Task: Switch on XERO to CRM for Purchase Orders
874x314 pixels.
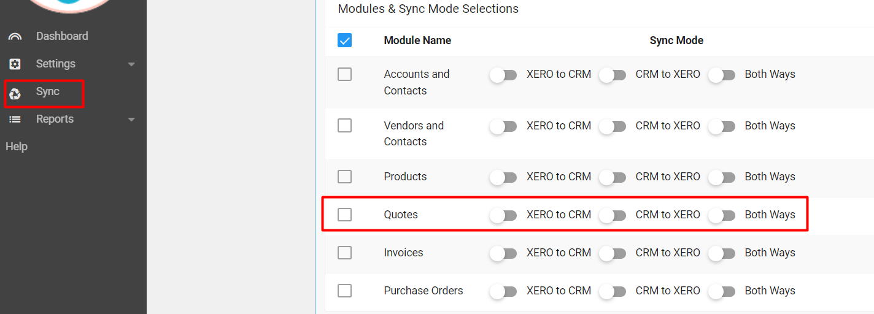Action: [504, 291]
